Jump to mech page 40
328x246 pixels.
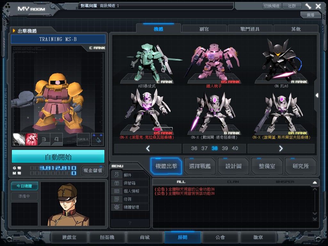(x=235, y=148)
